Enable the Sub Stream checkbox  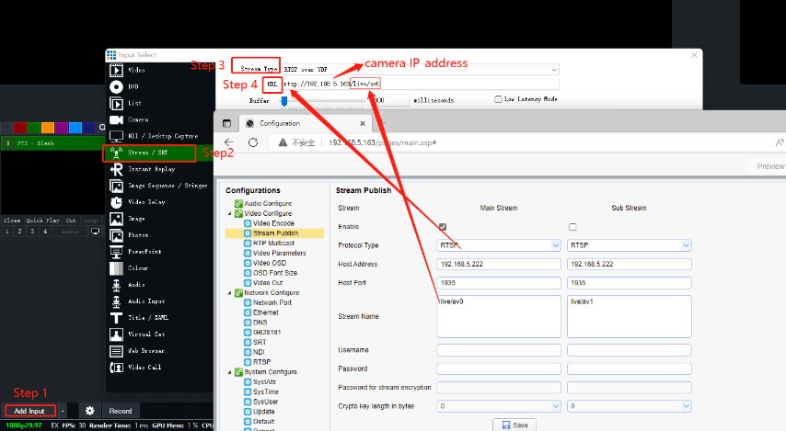572,227
